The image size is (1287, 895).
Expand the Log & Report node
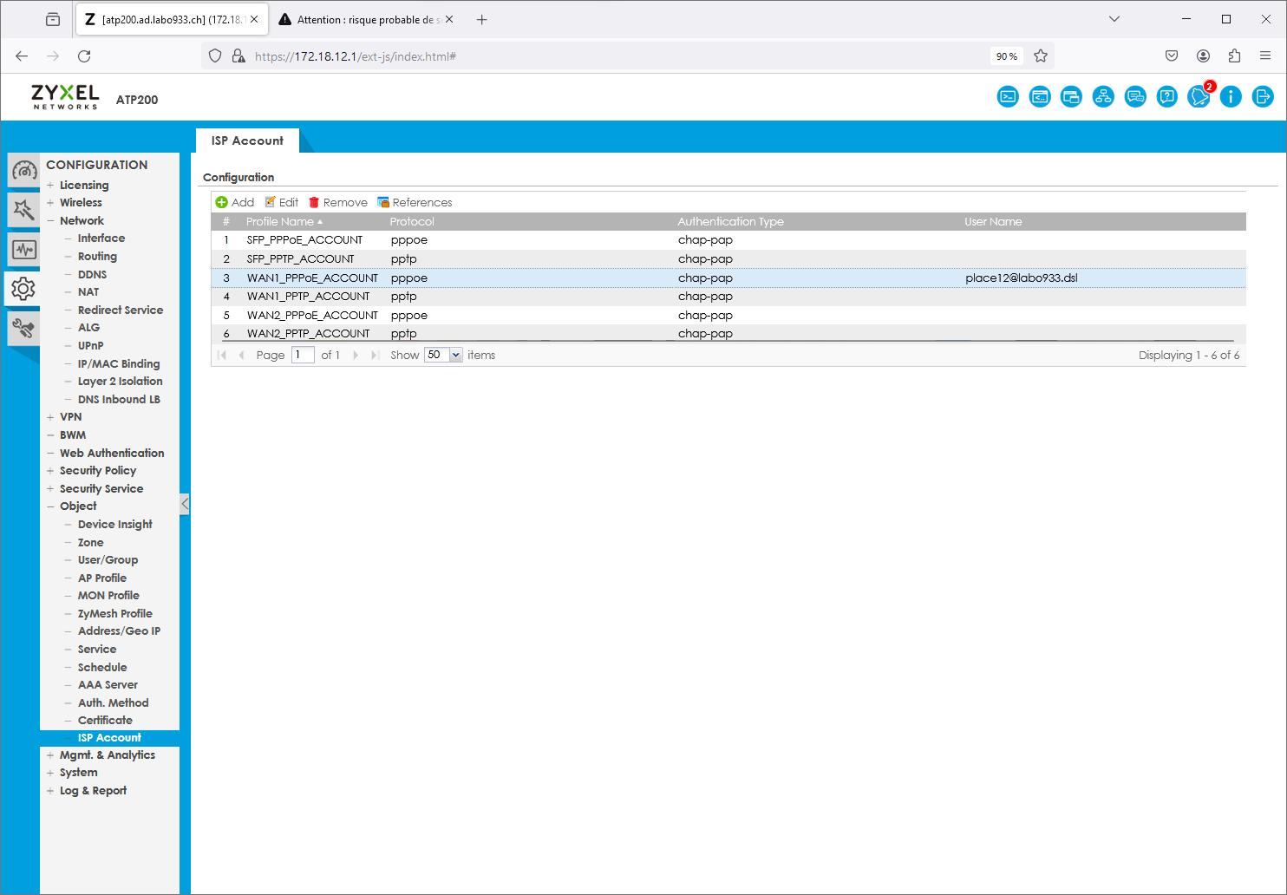coord(50,791)
